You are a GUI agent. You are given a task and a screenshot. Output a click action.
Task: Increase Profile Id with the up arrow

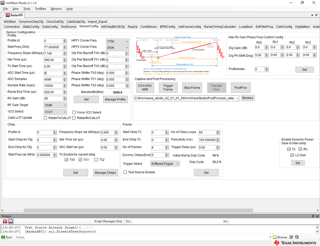(x=65, y=40)
